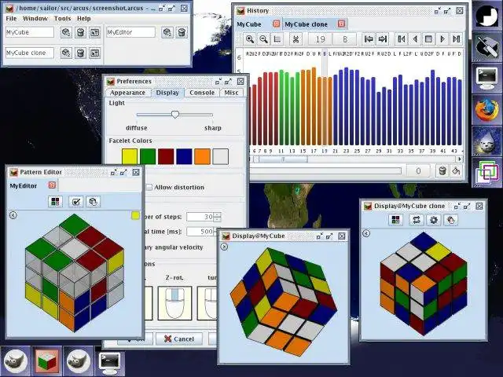The image size is (503, 377).
Task: Pick the dark red facelet color swatch
Action: click(x=166, y=156)
